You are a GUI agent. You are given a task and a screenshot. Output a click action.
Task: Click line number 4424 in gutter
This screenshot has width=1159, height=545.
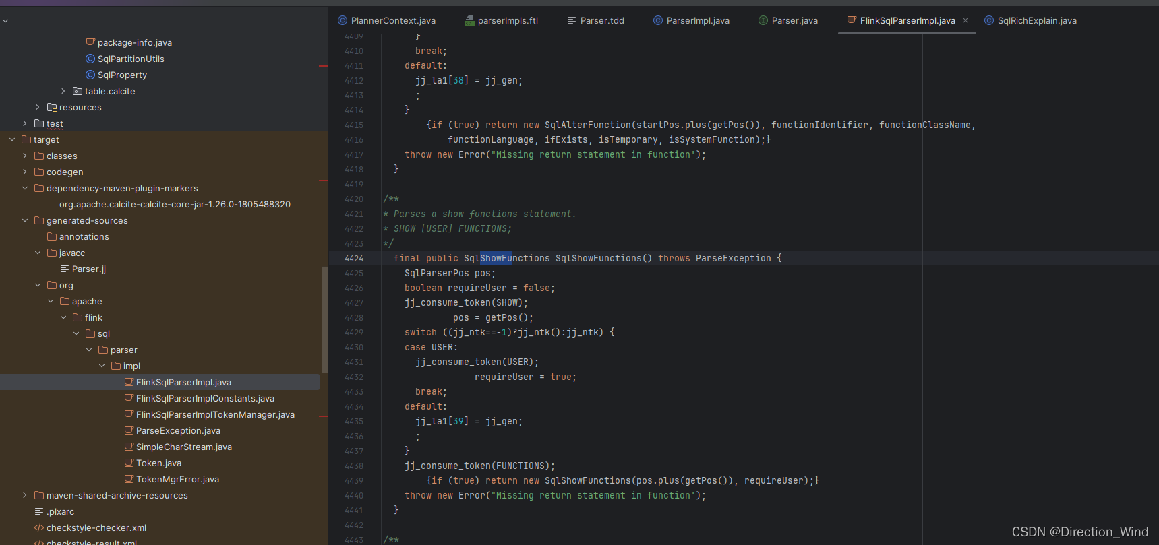click(x=354, y=258)
